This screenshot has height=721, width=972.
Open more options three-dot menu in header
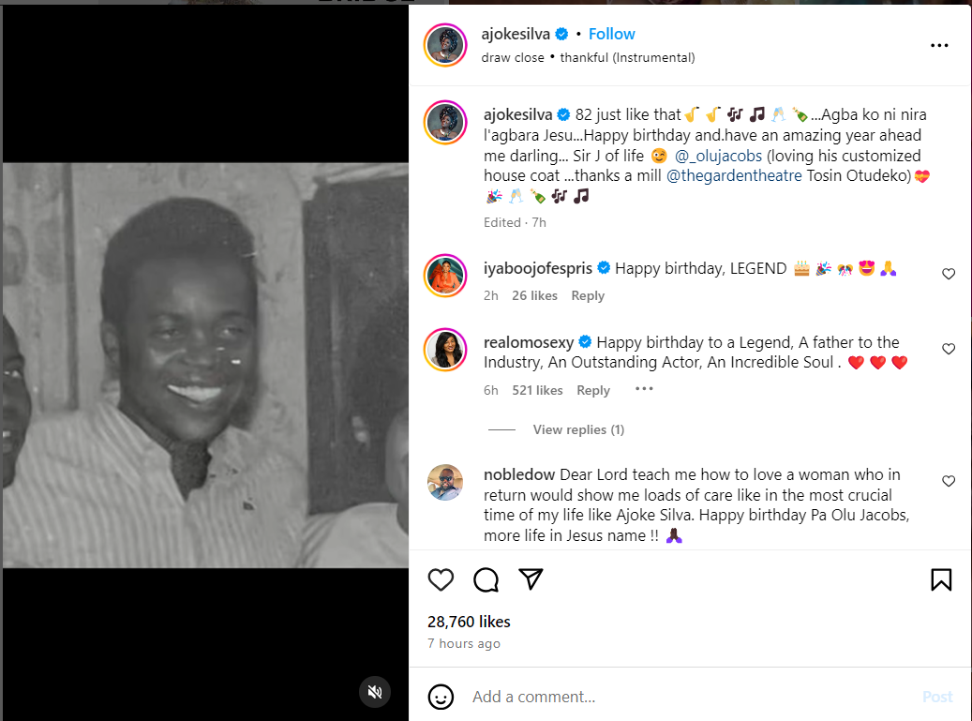click(x=939, y=45)
